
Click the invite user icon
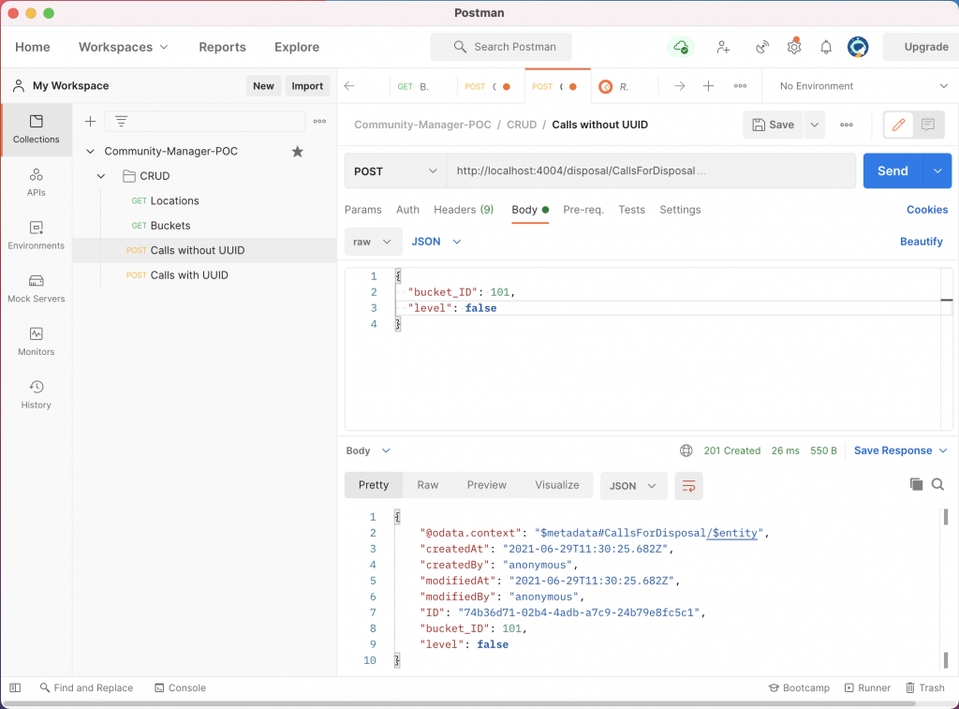(723, 47)
